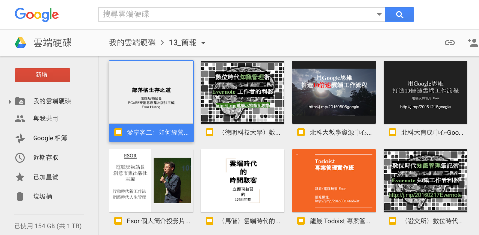Open search options dropdown arrow
Screen dimensions: 479x235
point(379,15)
